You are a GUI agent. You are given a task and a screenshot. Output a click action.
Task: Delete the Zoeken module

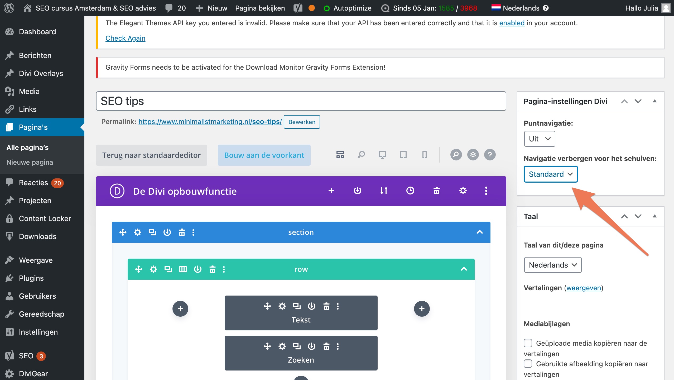[x=326, y=346]
